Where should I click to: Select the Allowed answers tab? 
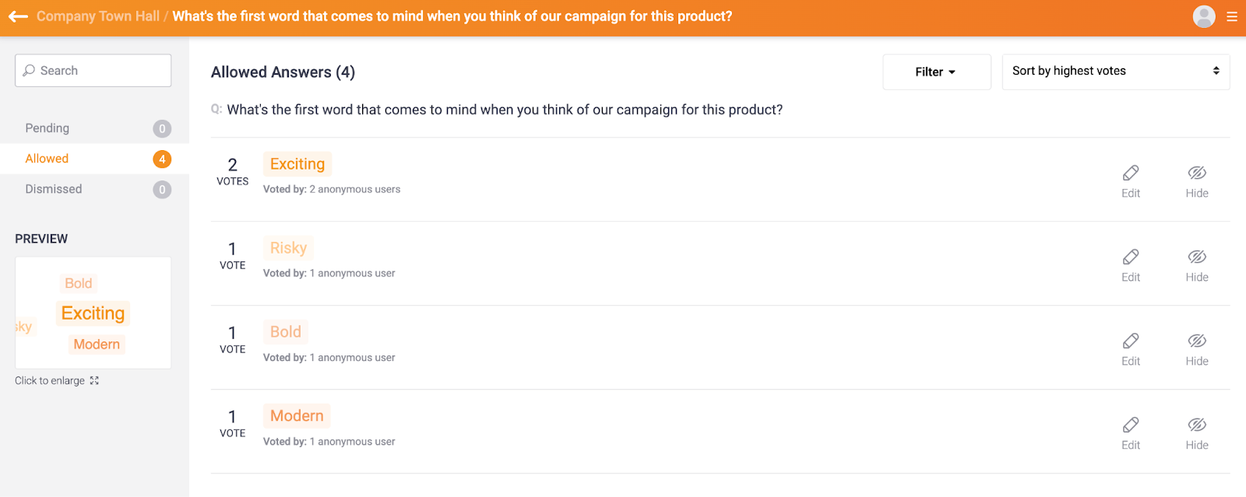(x=48, y=159)
